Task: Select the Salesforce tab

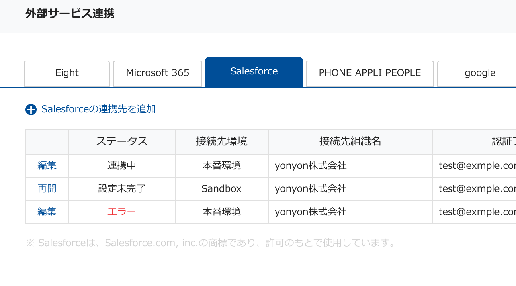Action: tap(254, 72)
